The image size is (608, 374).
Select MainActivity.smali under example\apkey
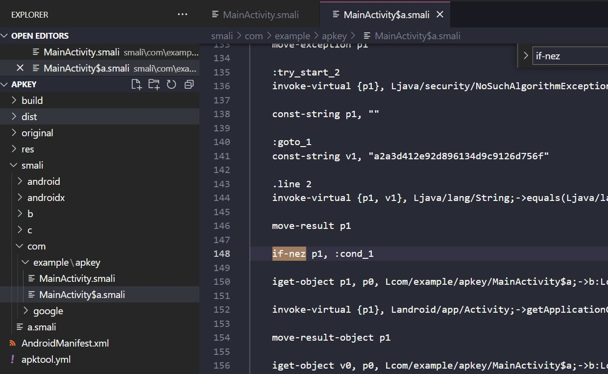point(78,278)
